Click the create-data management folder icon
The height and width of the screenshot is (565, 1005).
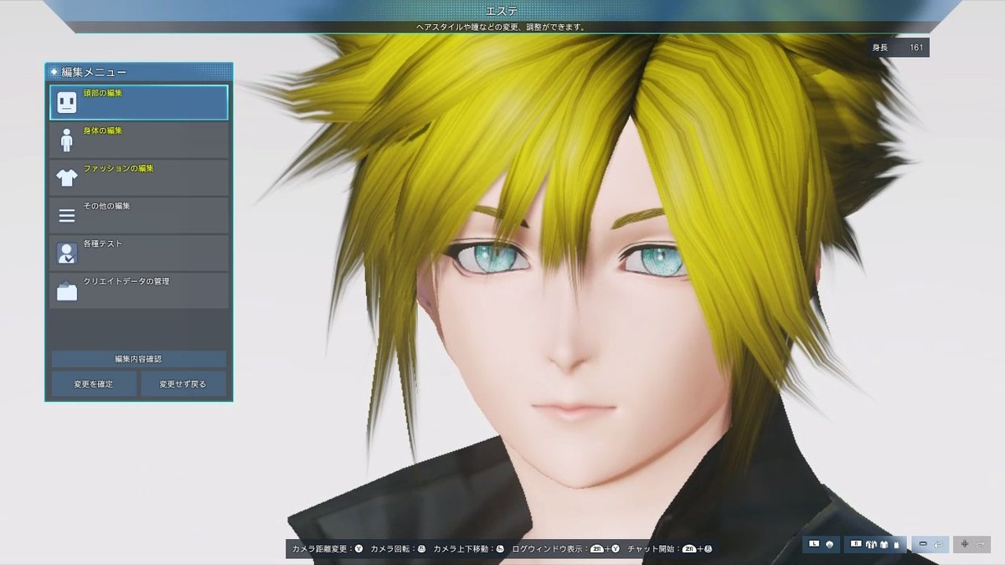[x=67, y=291]
